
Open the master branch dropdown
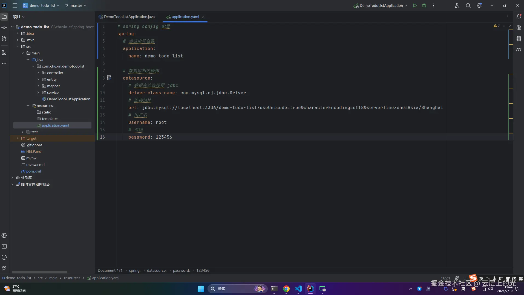pyautogui.click(x=76, y=5)
